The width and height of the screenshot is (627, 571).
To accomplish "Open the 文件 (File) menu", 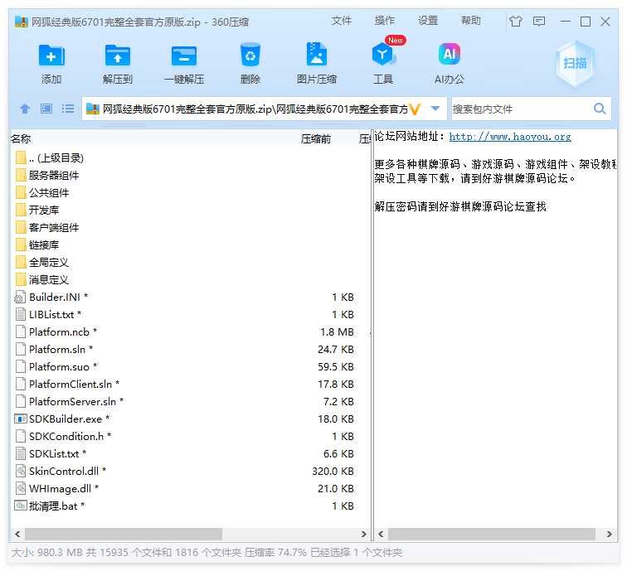I will click(342, 21).
